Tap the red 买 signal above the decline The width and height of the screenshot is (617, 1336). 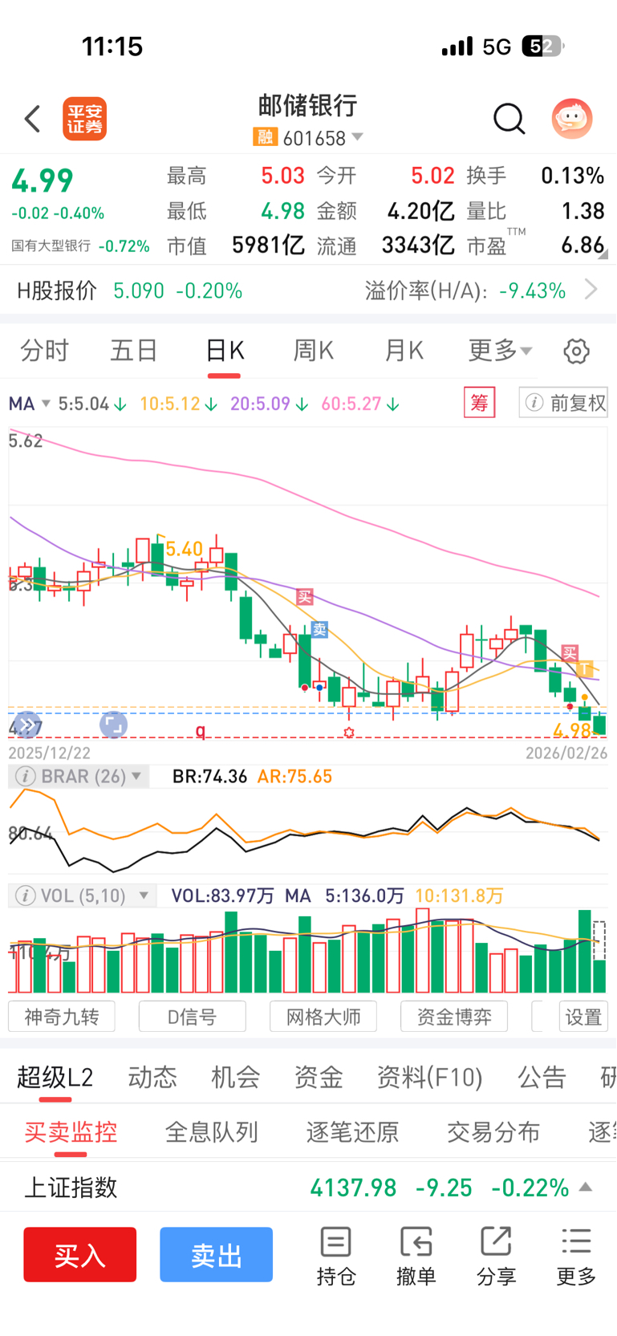pos(305,597)
